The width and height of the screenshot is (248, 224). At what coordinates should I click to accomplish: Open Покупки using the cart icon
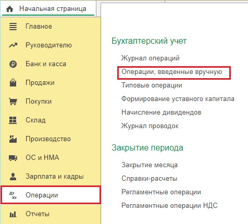[13, 102]
